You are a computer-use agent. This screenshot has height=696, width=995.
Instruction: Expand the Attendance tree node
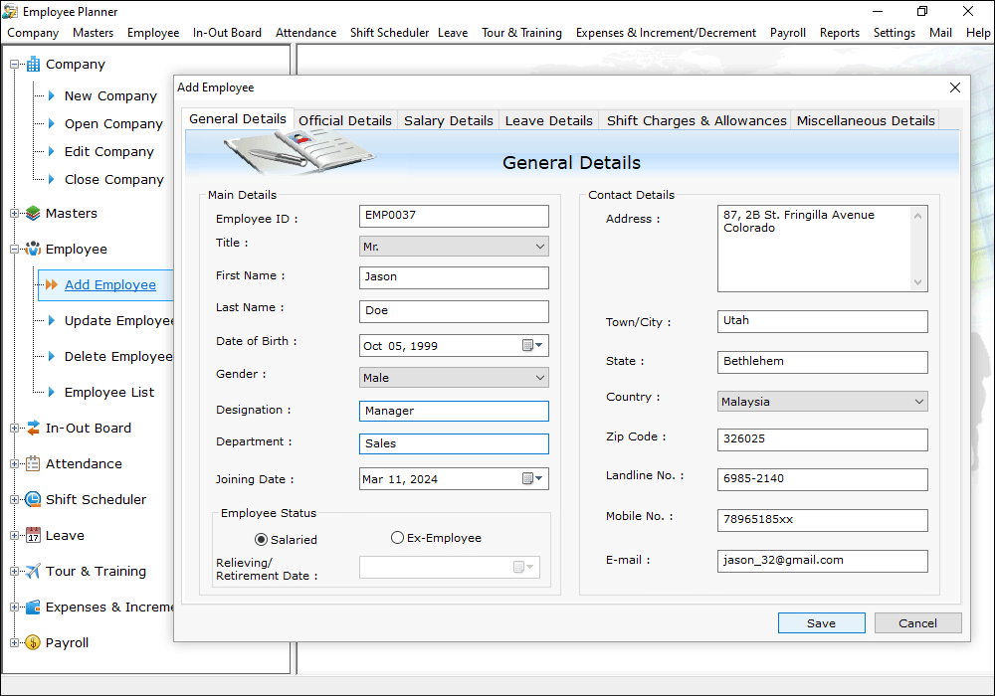point(14,464)
